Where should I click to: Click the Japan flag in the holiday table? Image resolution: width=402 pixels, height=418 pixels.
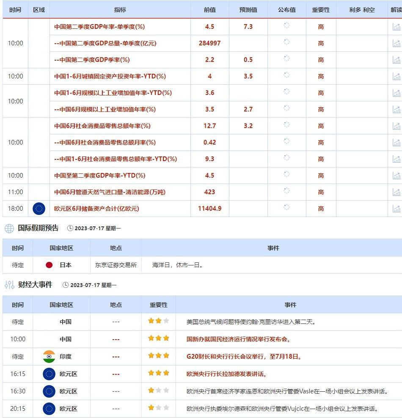click(50, 265)
